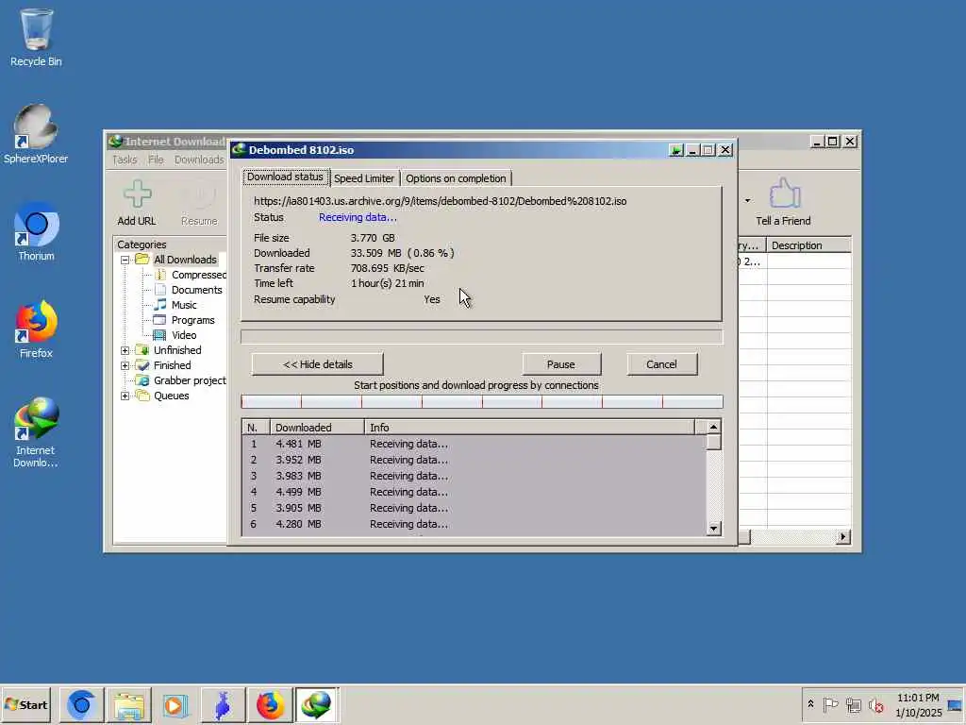The image size is (966, 725).
Task: Click the Hide details button
Action: [x=317, y=364]
